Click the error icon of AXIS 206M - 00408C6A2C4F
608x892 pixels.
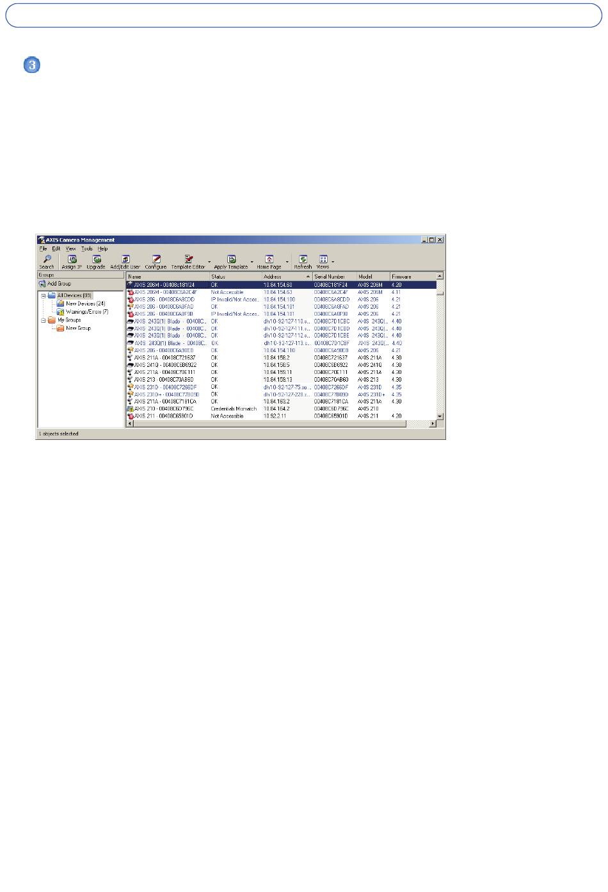(131, 292)
